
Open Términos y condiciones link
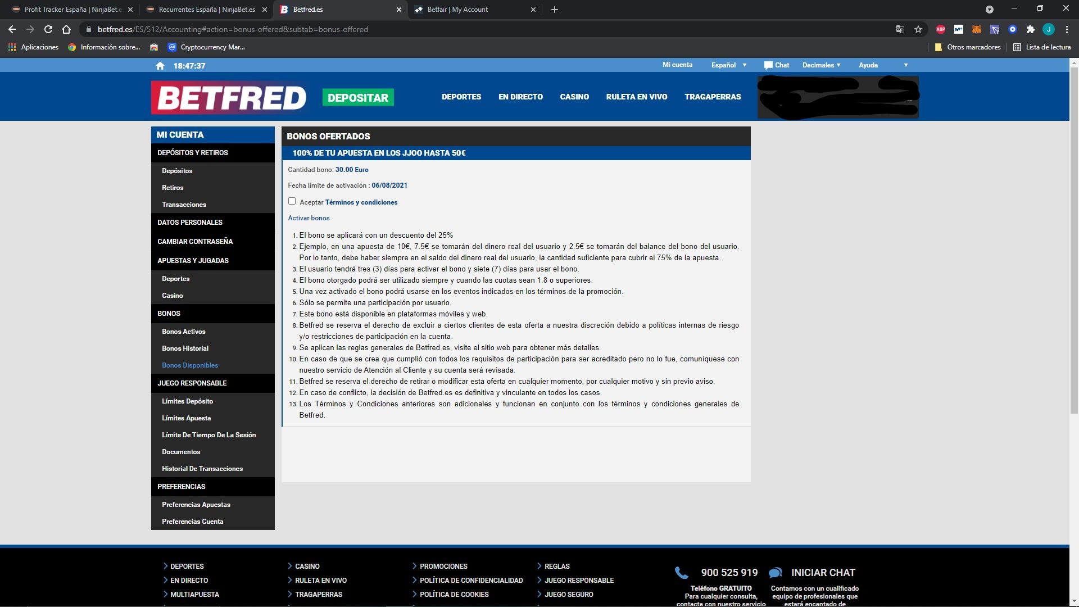pyautogui.click(x=361, y=202)
